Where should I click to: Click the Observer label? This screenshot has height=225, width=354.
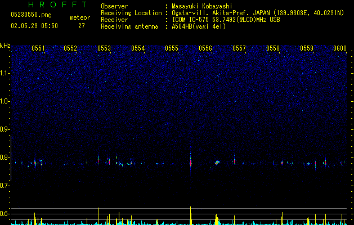(x=114, y=6)
